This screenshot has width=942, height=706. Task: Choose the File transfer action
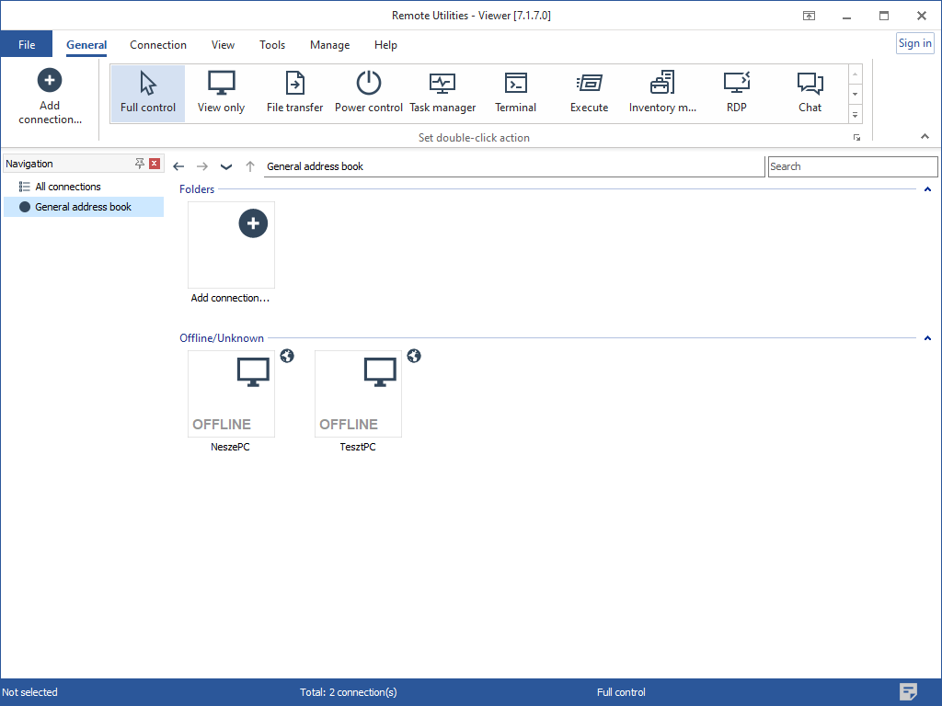point(294,93)
